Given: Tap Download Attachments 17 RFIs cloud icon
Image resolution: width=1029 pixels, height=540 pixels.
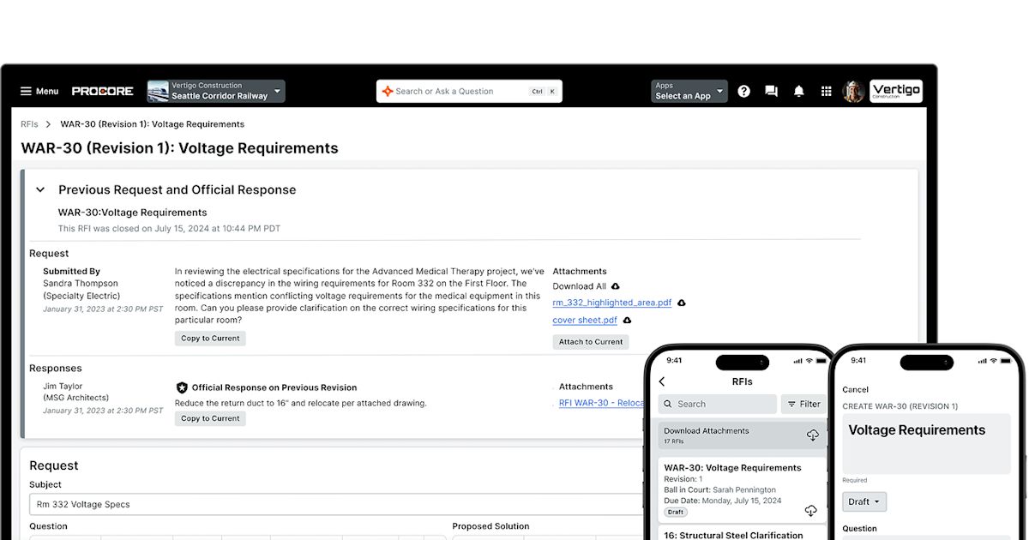Looking at the screenshot, I should (x=812, y=435).
